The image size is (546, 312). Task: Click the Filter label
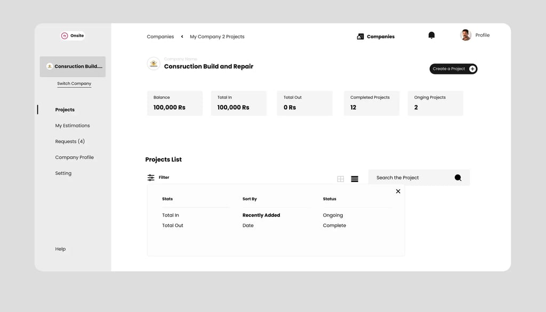click(x=164, y=177)
